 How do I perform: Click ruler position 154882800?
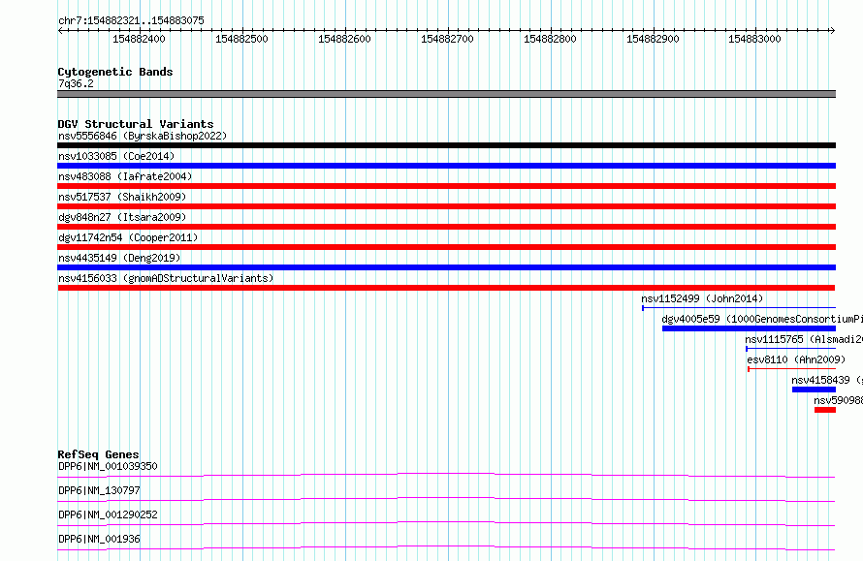tap(550, 39)
